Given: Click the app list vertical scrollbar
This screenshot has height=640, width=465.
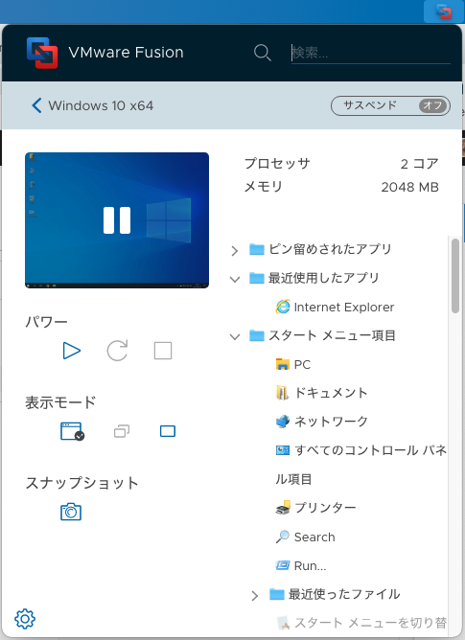Looking at the screenshot, I should click(x=455, y=276).
